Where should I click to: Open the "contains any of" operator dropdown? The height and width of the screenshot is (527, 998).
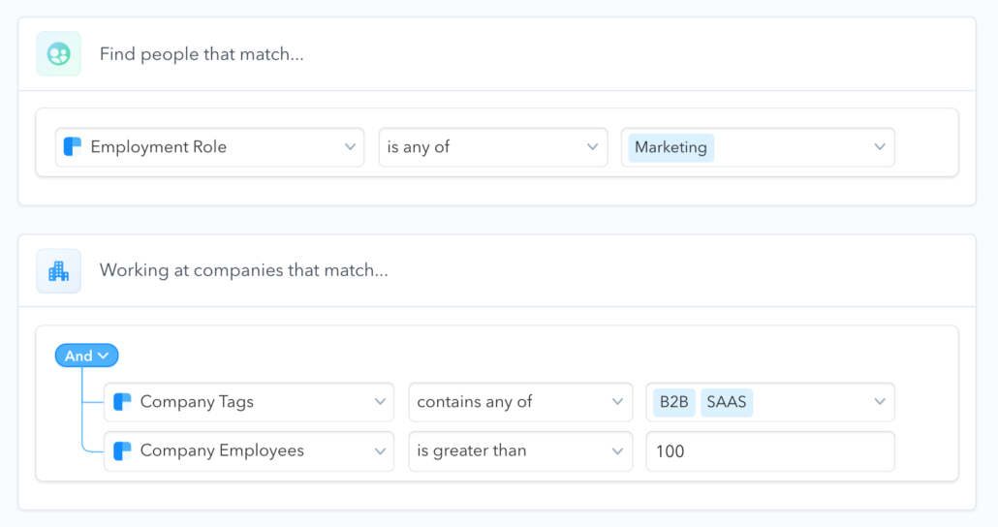click(x=617, y=402)
